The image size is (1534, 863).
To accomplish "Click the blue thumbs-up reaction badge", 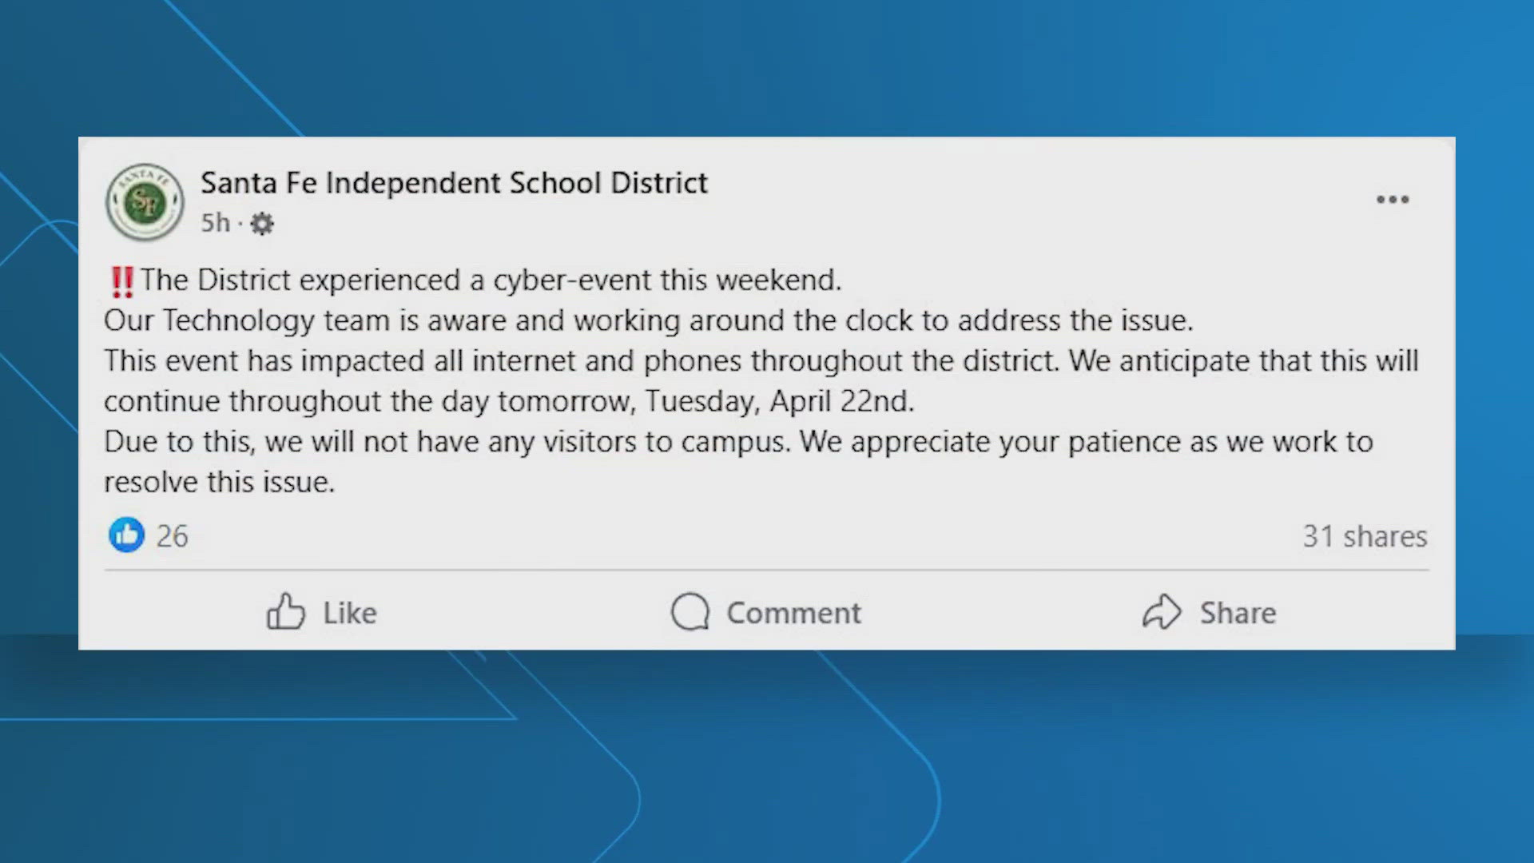I will (126, 535).
